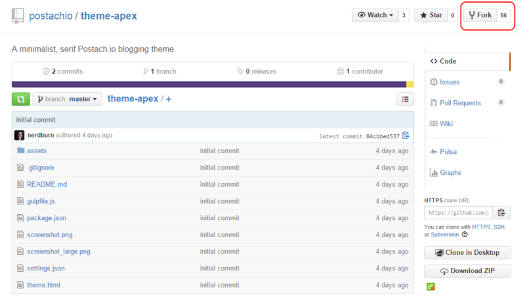View the 2 commits link
Image resolution: width=525 pixels, height=296 pixels.
pos(62,71)
